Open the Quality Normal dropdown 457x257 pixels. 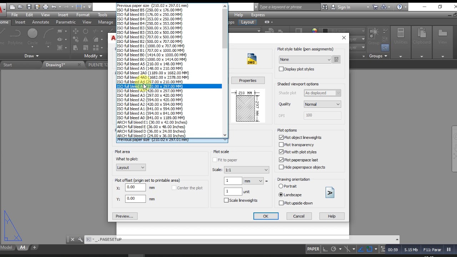[322, 104]
